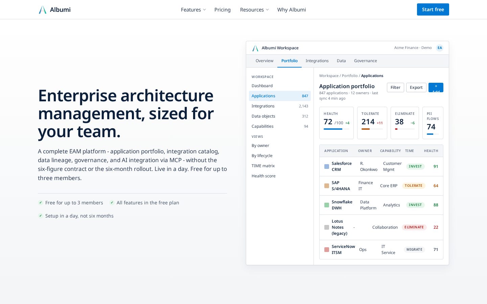Viewport: 487px width, 304px height.
Task: Click the Snowflake DWH green color square
Action: pyautogui.click(x=327, y=205)
